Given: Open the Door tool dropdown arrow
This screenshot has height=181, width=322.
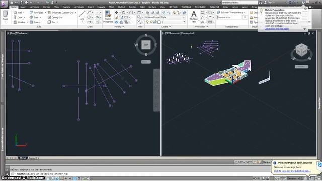Looking at the screenshot, I should click(x=25, y=17).
